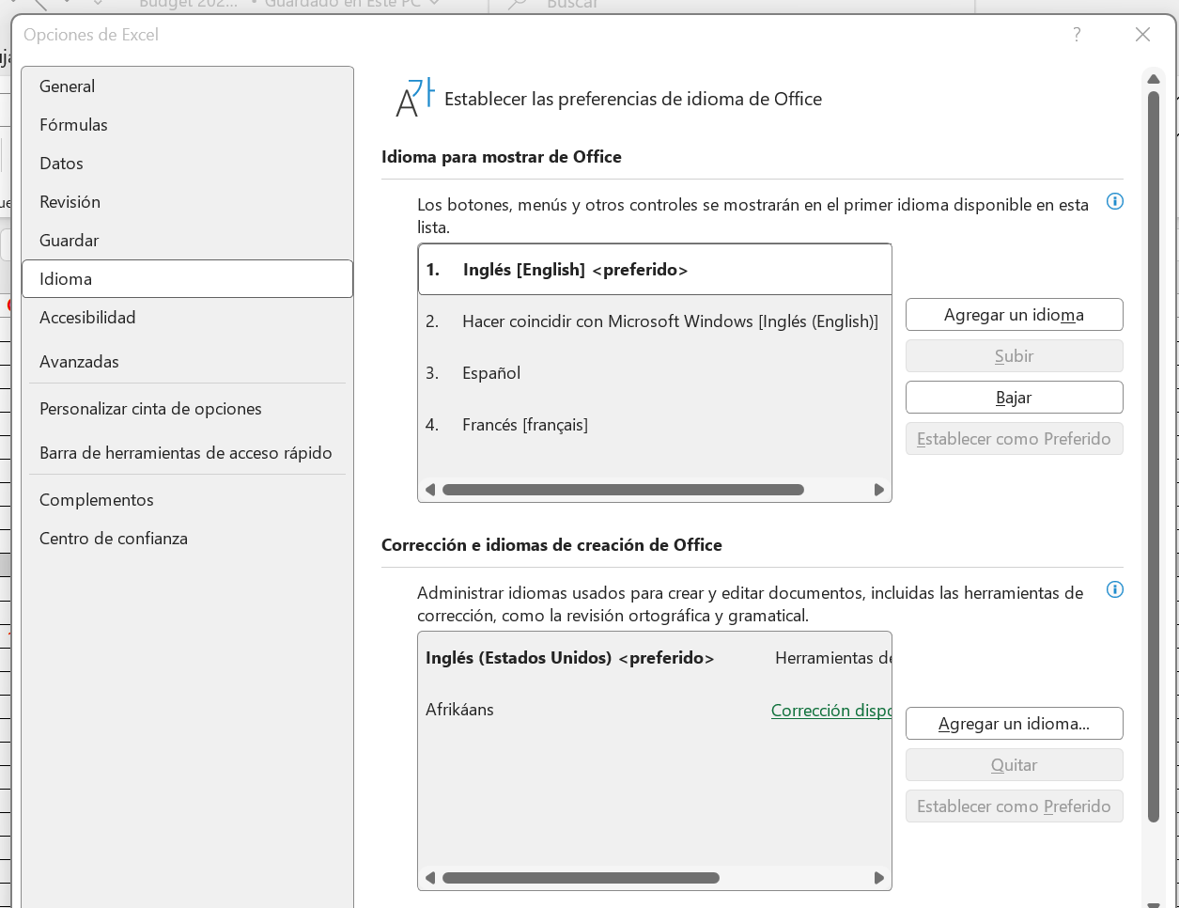Image resolution: width=1179 pixels, height=908 pixels.
Task: Click Agregar un idioma... for proofing languages
Action: pyautogui.click(x=1015, y=724)
